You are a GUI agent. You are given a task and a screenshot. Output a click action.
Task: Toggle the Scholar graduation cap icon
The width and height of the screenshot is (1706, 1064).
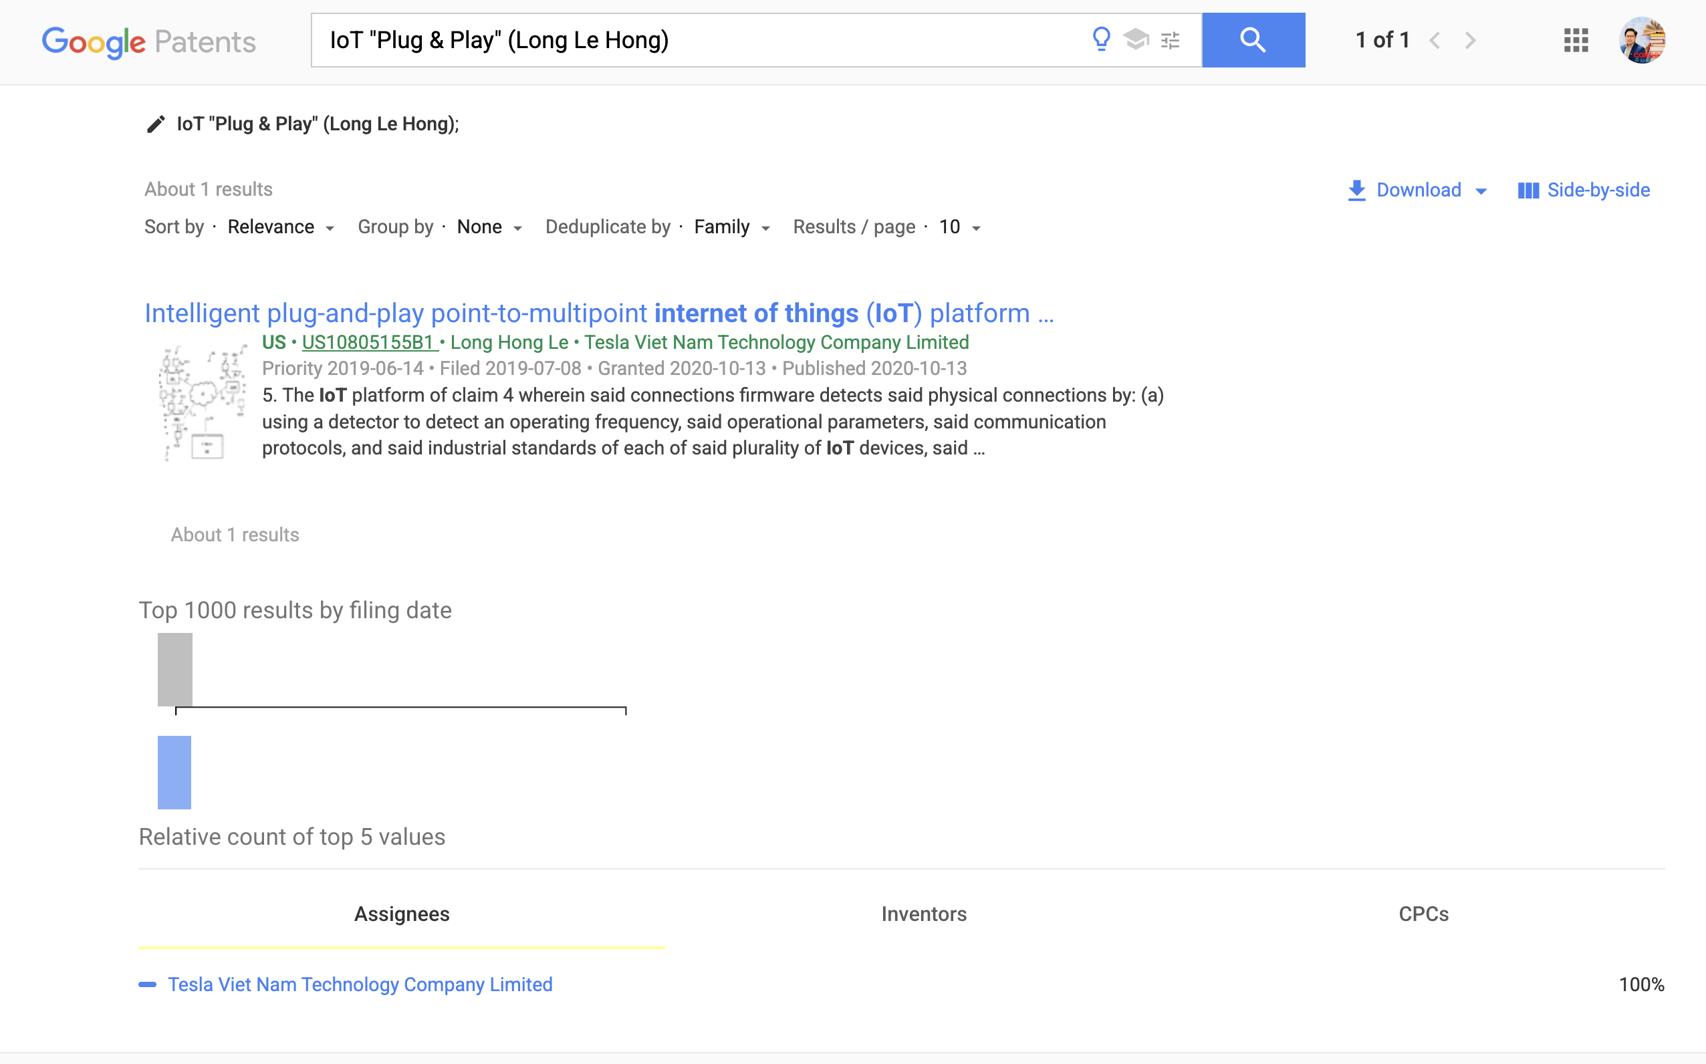point(1136,39)
